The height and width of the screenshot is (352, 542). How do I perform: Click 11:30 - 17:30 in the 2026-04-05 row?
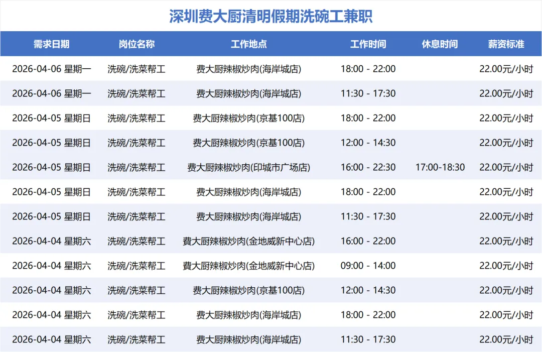tap(368, 216)
